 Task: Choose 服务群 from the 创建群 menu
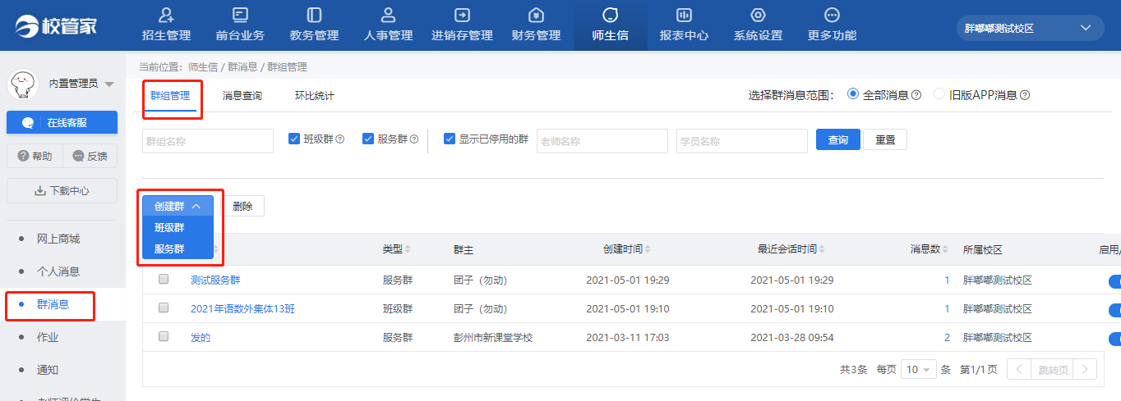point(169,248)
